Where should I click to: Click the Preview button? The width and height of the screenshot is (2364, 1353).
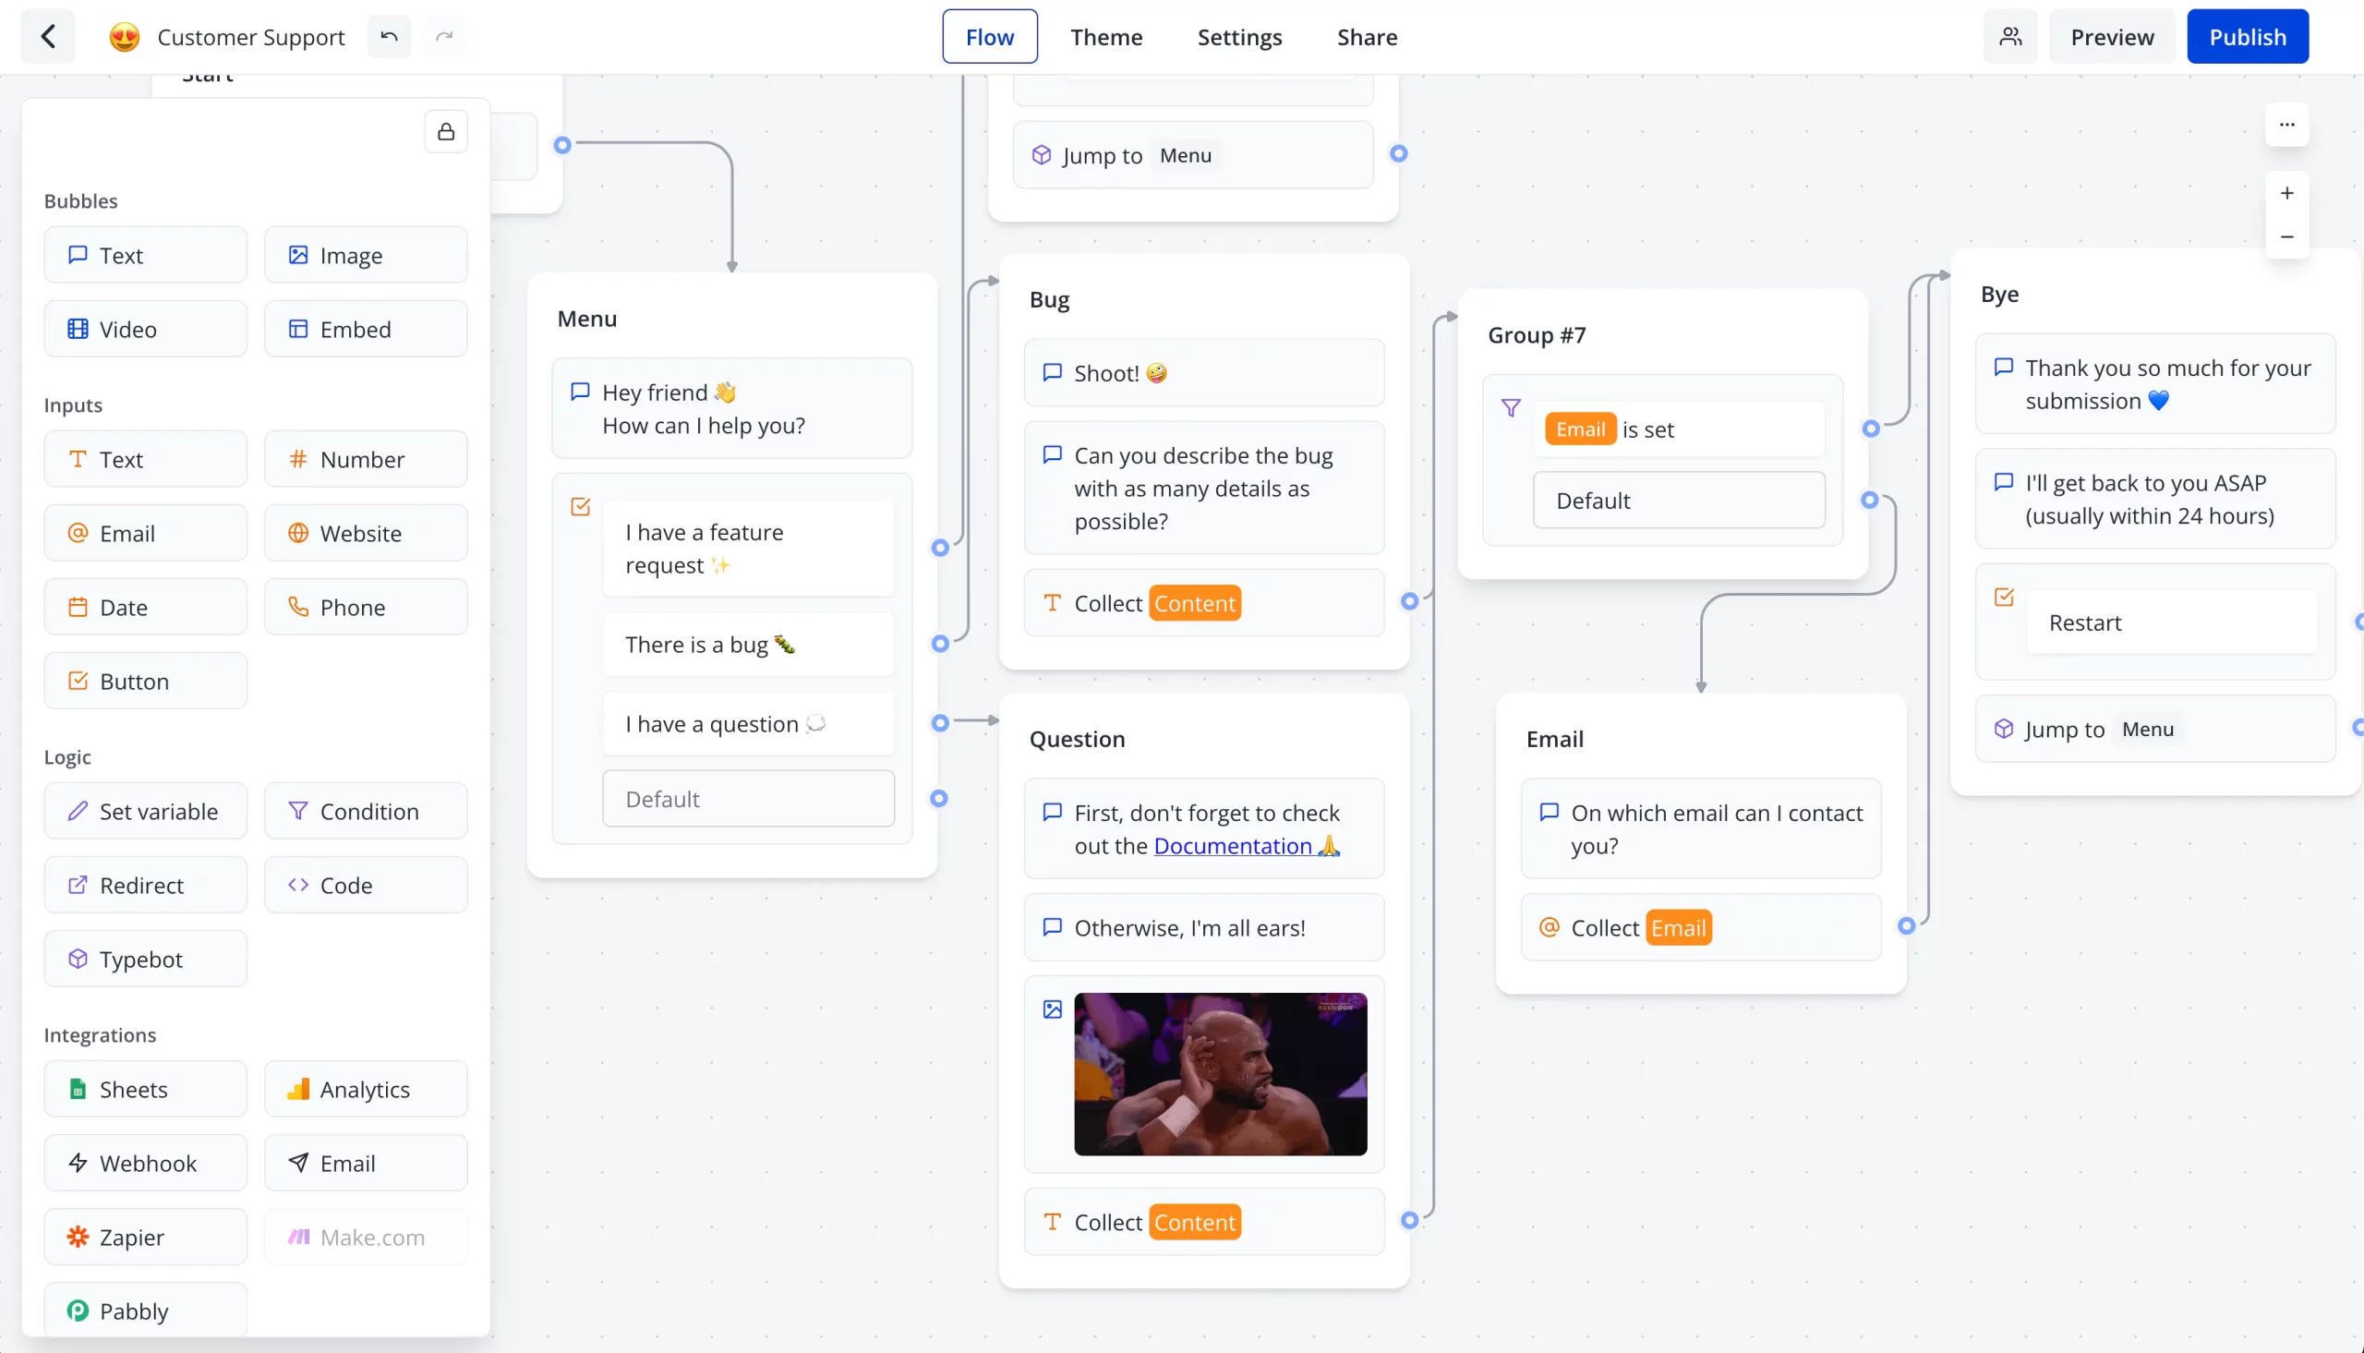(2112, 36)
